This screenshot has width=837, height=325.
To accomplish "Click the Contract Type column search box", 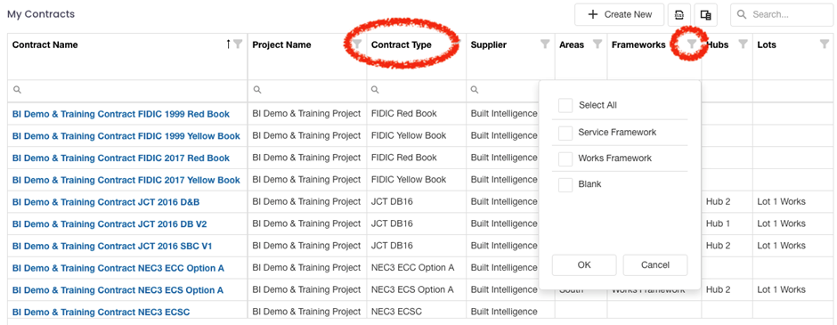I will pos(417,90).
